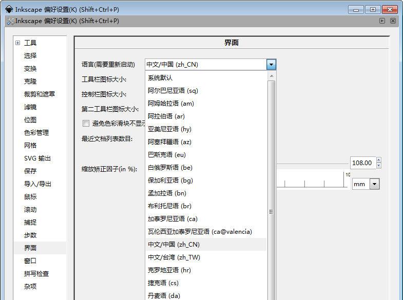
Task: Toggle 避免色彩滑块不显示 checkbox
Action: pyautogui.click(x=86, y=124)
